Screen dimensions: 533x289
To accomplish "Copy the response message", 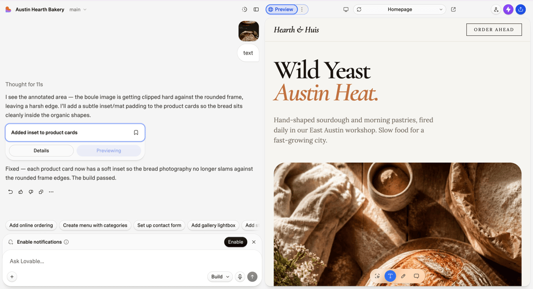I will pyautogui.click(x=41, y=192).
